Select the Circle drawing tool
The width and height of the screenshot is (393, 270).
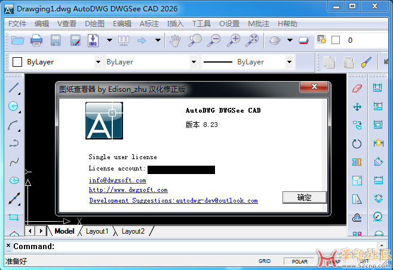click(14, 106)
